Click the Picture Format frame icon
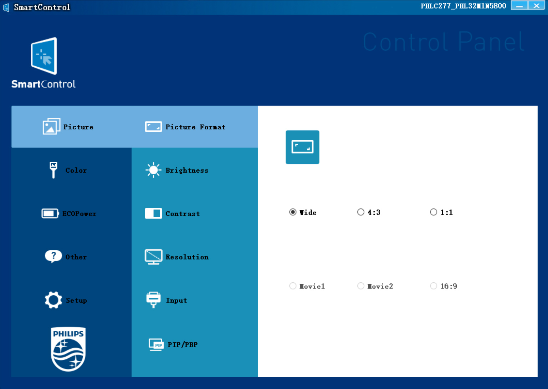Screen dimensions: 548x389 coord(153,127)
